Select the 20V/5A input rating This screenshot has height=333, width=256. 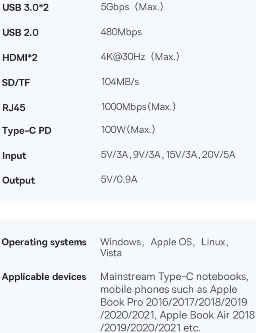coord(218,155)
